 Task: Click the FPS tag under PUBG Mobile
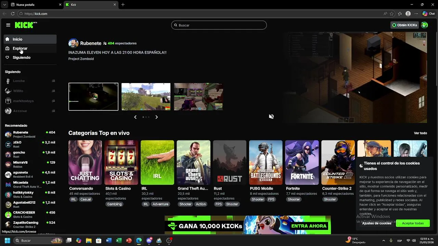pyautogui.click(x=271, y=199)
